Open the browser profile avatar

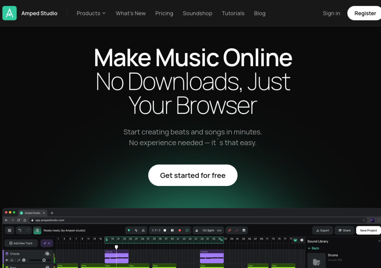[x=373, y=220]
